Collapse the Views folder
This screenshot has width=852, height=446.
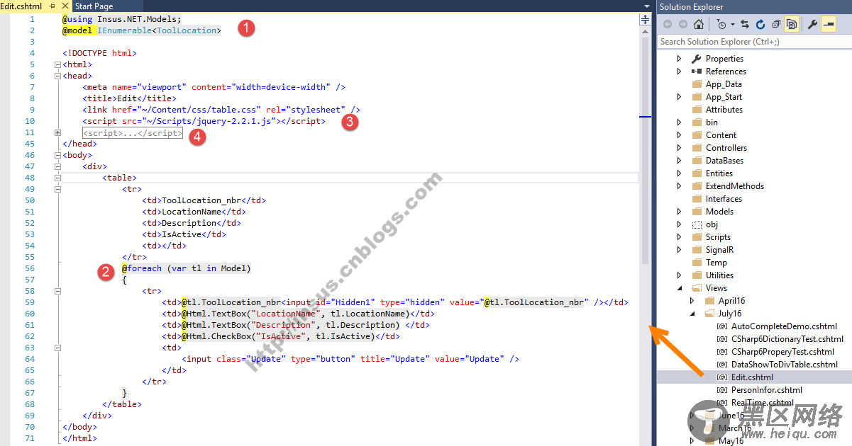679,288
